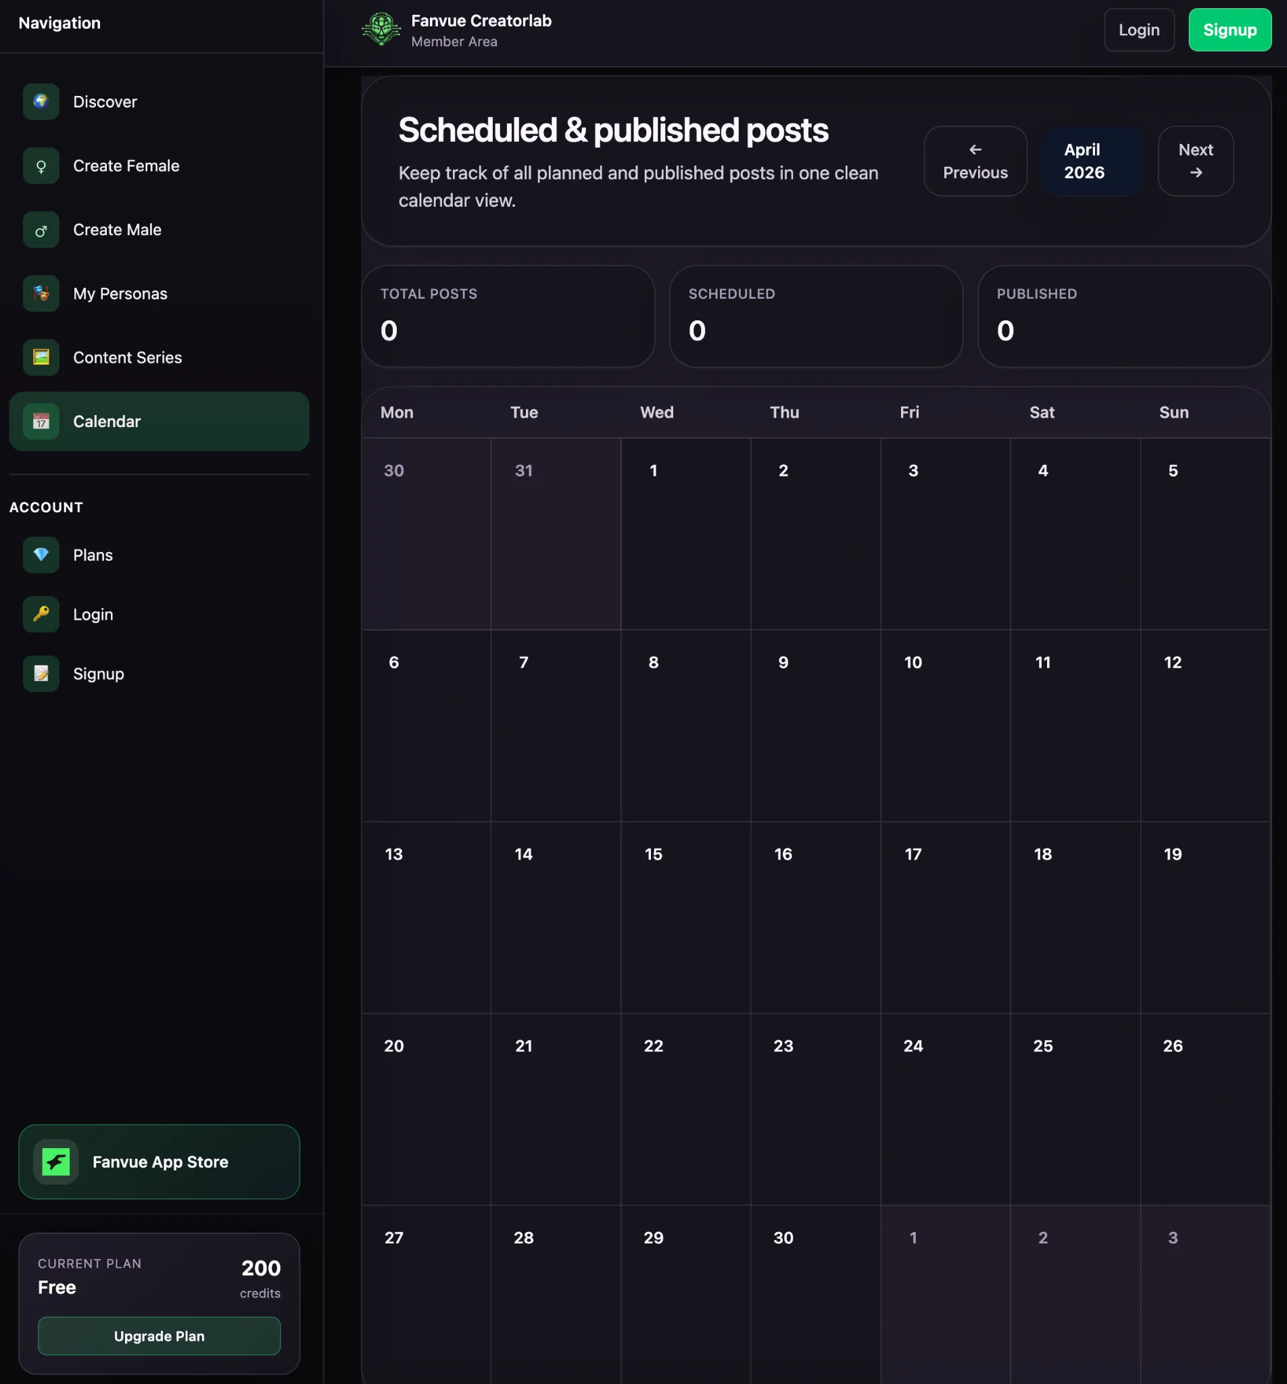Select April 24 on the calendar

[x=945, y=1109]
